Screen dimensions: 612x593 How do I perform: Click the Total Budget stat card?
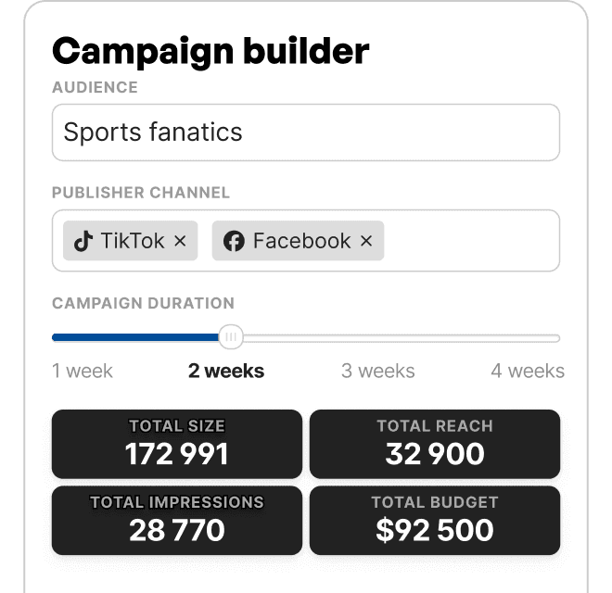click(x=435, y=520)
